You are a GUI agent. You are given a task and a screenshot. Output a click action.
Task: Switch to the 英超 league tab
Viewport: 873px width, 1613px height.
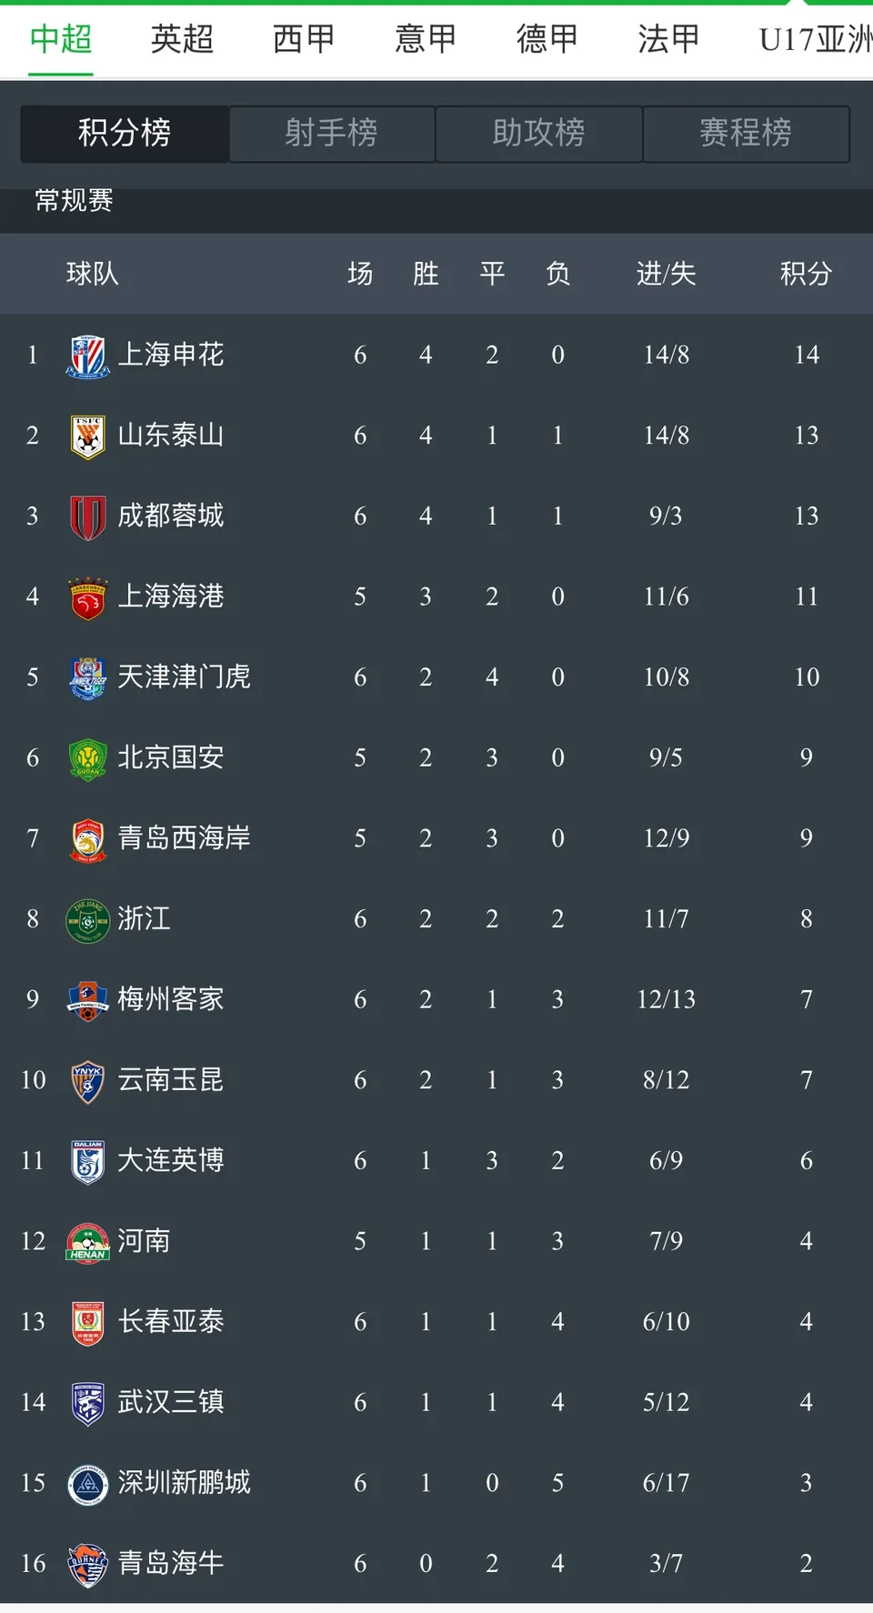point(182,39)
